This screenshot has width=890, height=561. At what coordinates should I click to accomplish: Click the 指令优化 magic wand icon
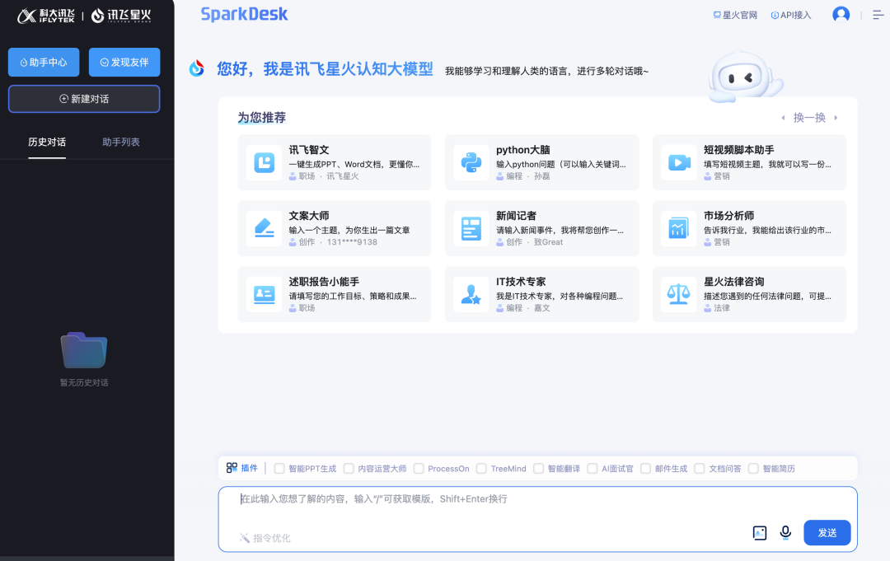(x=245, y=538)
